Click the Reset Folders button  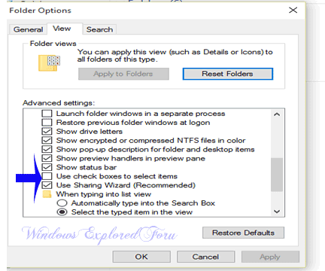click(x=228, y=74)
